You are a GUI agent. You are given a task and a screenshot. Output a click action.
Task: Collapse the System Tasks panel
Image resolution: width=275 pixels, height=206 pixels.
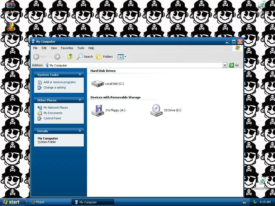coord(80,75)
